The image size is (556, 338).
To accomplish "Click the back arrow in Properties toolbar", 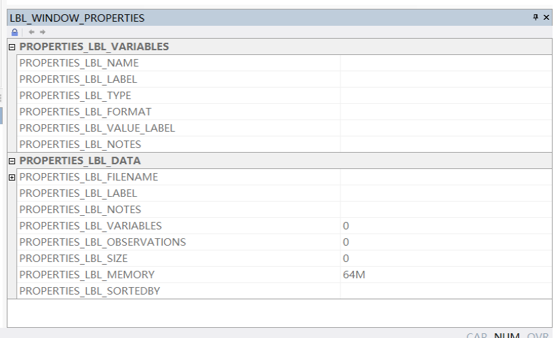I will (31, 32).
